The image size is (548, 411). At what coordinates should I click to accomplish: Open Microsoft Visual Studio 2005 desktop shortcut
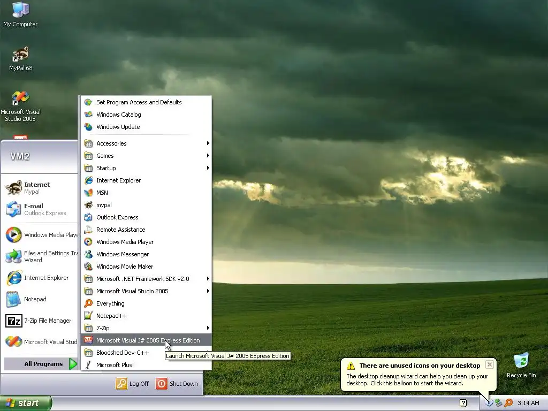20,106
